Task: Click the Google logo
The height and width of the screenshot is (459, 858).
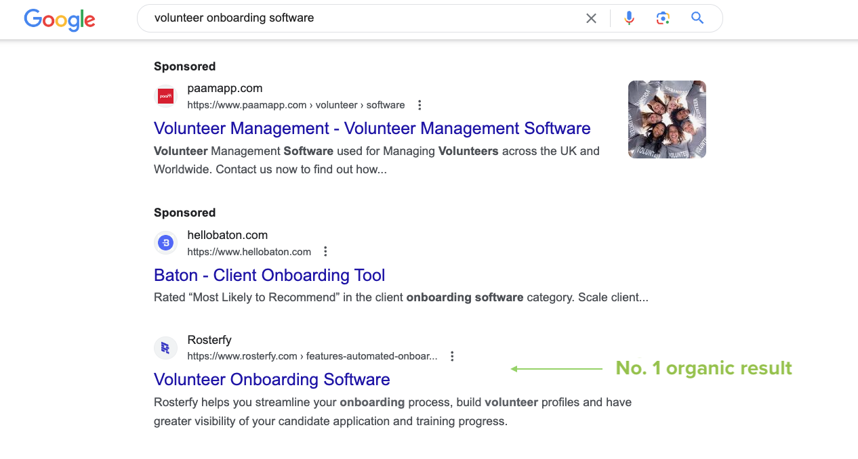Action: pos(60,19)
